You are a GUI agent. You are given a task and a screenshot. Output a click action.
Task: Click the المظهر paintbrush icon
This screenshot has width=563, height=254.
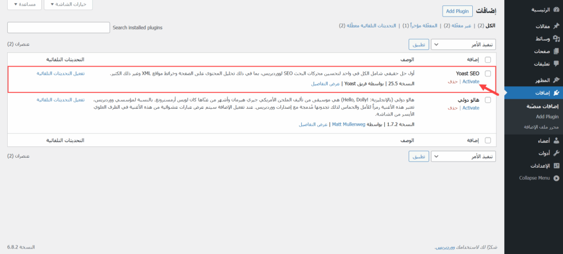tap(556, 80)
